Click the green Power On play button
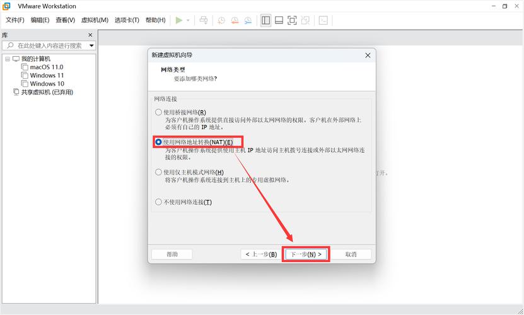524x315 pixels. click(x=179, y=20)
